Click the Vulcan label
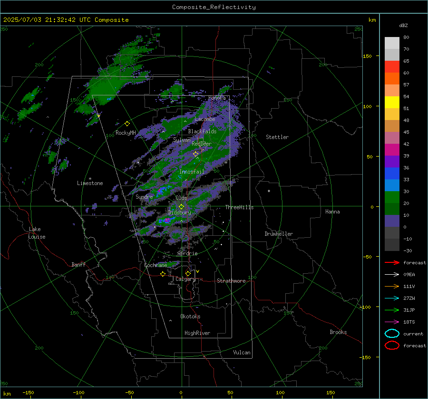 (x=242, y=353)
